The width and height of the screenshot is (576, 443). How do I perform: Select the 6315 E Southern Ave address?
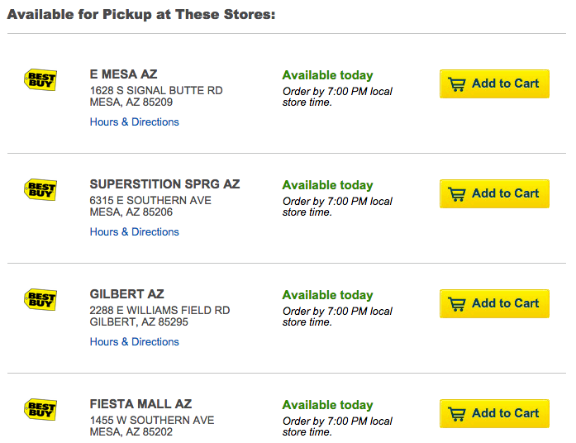(150, 201)
